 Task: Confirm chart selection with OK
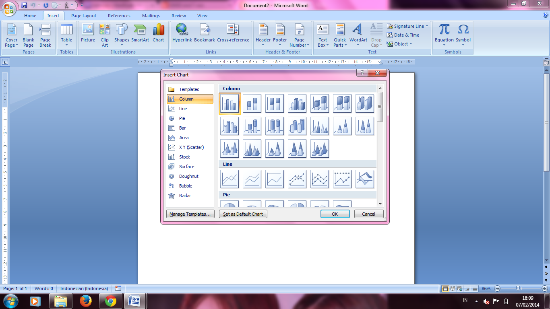click(335, 214)
